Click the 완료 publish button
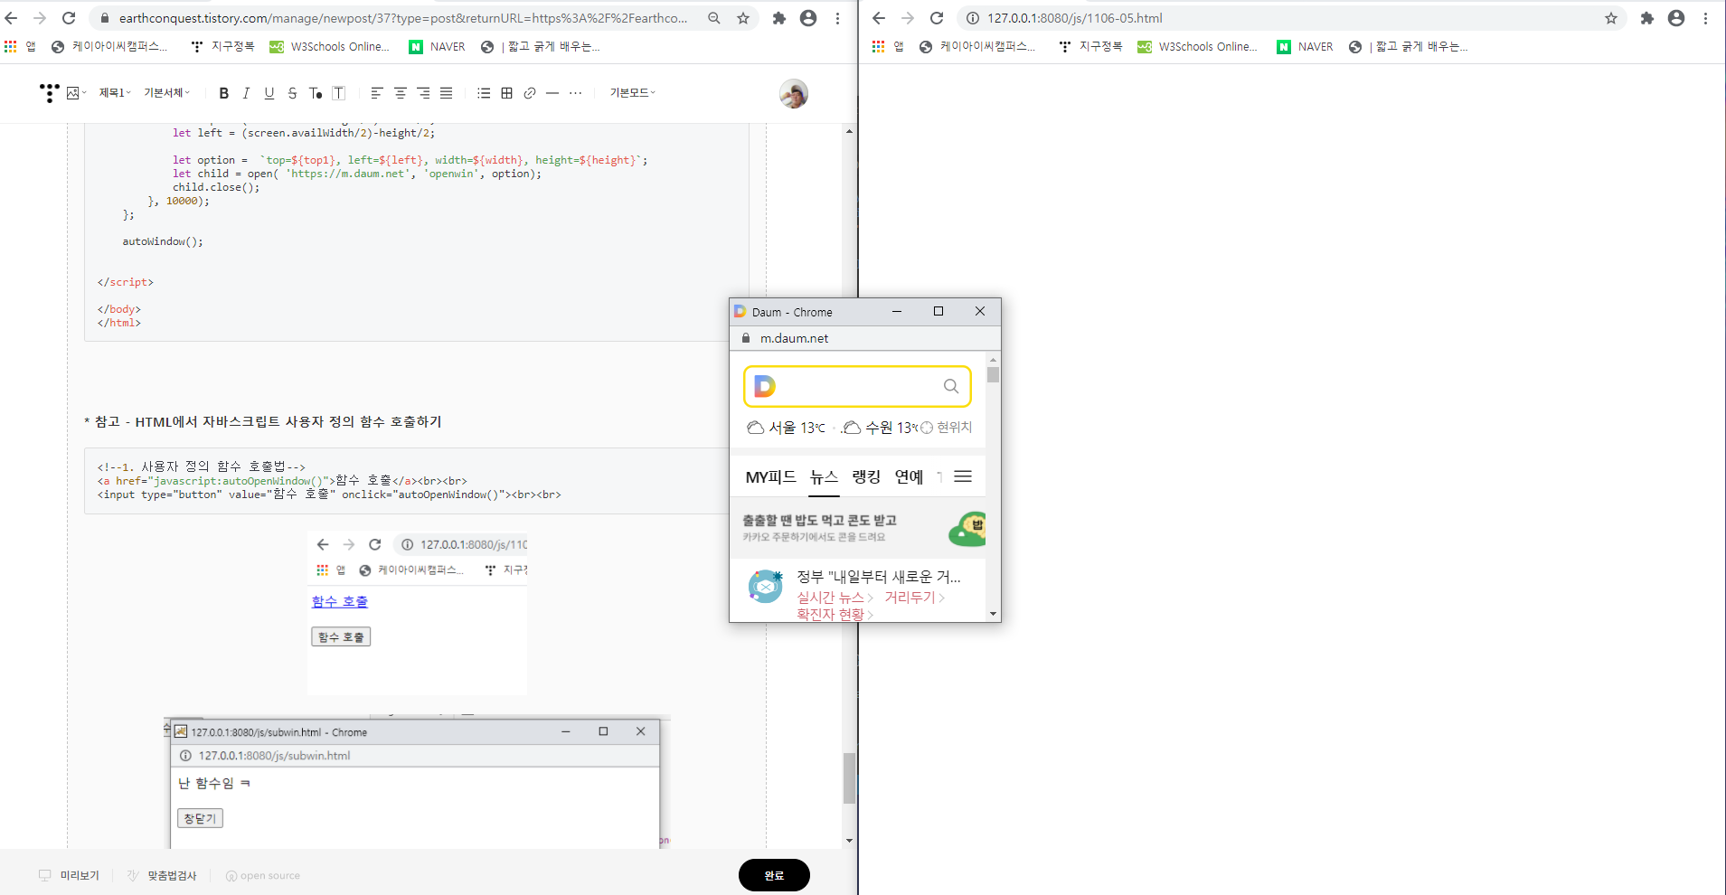1726x895 pixels. [x=774, y=875]
